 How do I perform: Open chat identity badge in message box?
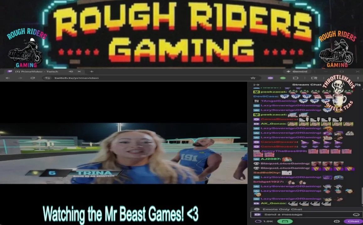257,214
